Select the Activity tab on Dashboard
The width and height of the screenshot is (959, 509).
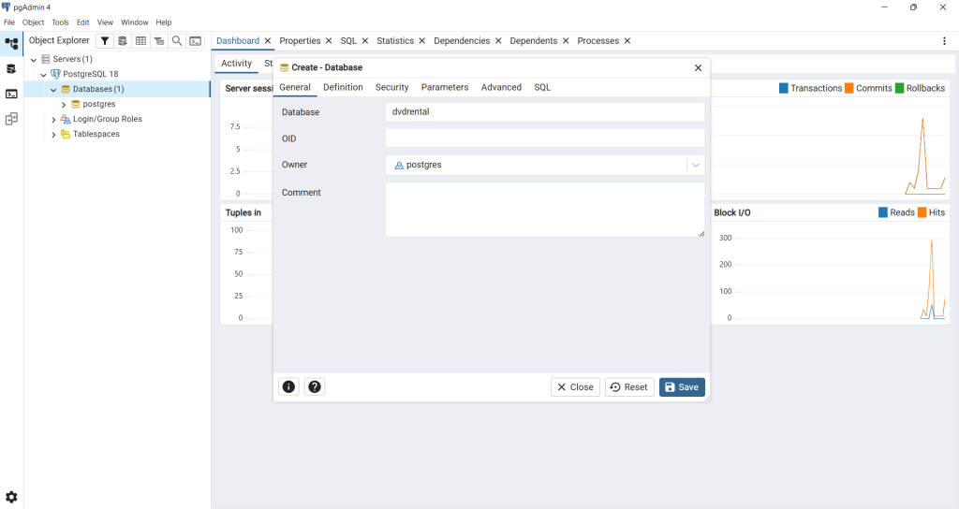236,64
